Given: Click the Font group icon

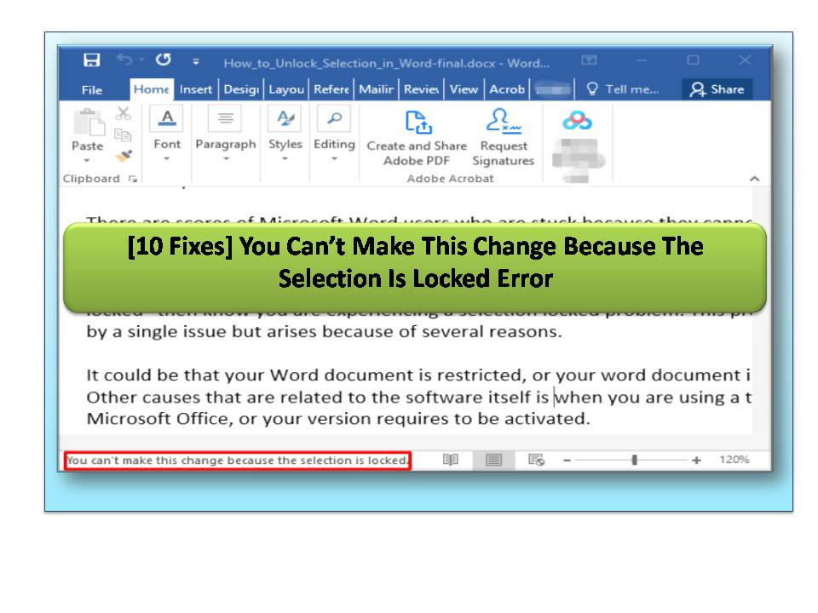Looking at the screenshot, I should [166, 119].
